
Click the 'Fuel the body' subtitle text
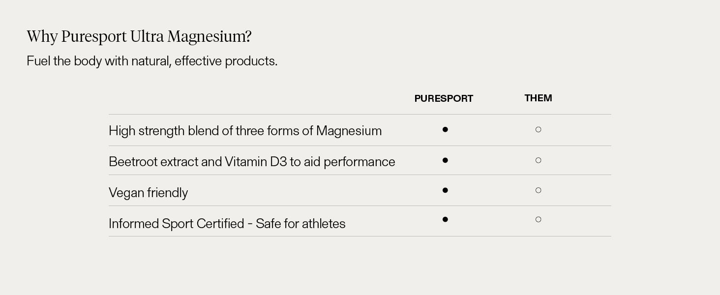pos(152,61)
